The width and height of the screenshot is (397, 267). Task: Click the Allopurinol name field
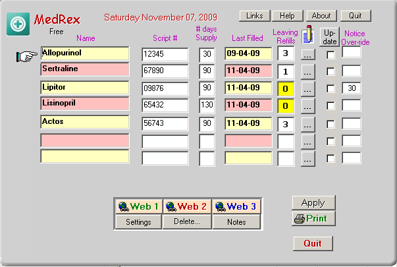click(85, 53)
